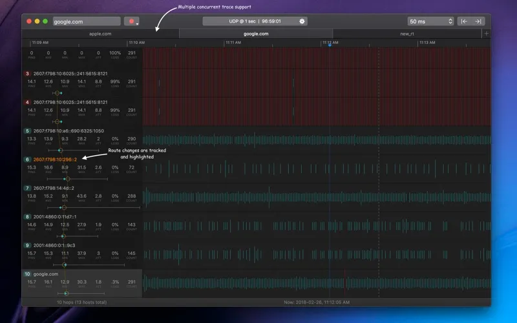Viewport: 517px width, 323px height.
Task: Click the 'Now: 2018-02-26' status bar timestamp
Action: coord(317,302)
